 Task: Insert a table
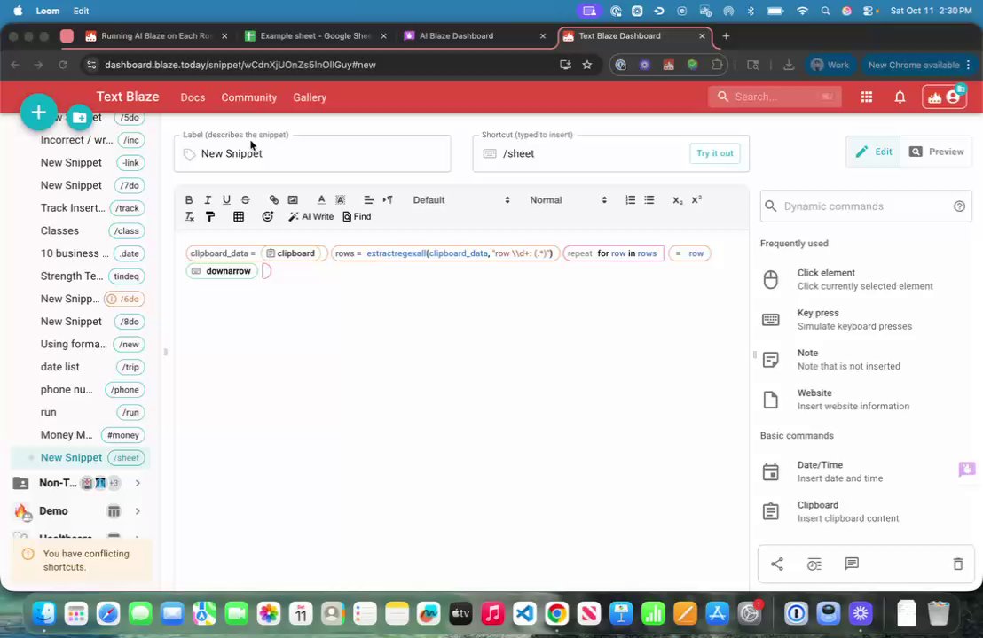coord(239,216)
